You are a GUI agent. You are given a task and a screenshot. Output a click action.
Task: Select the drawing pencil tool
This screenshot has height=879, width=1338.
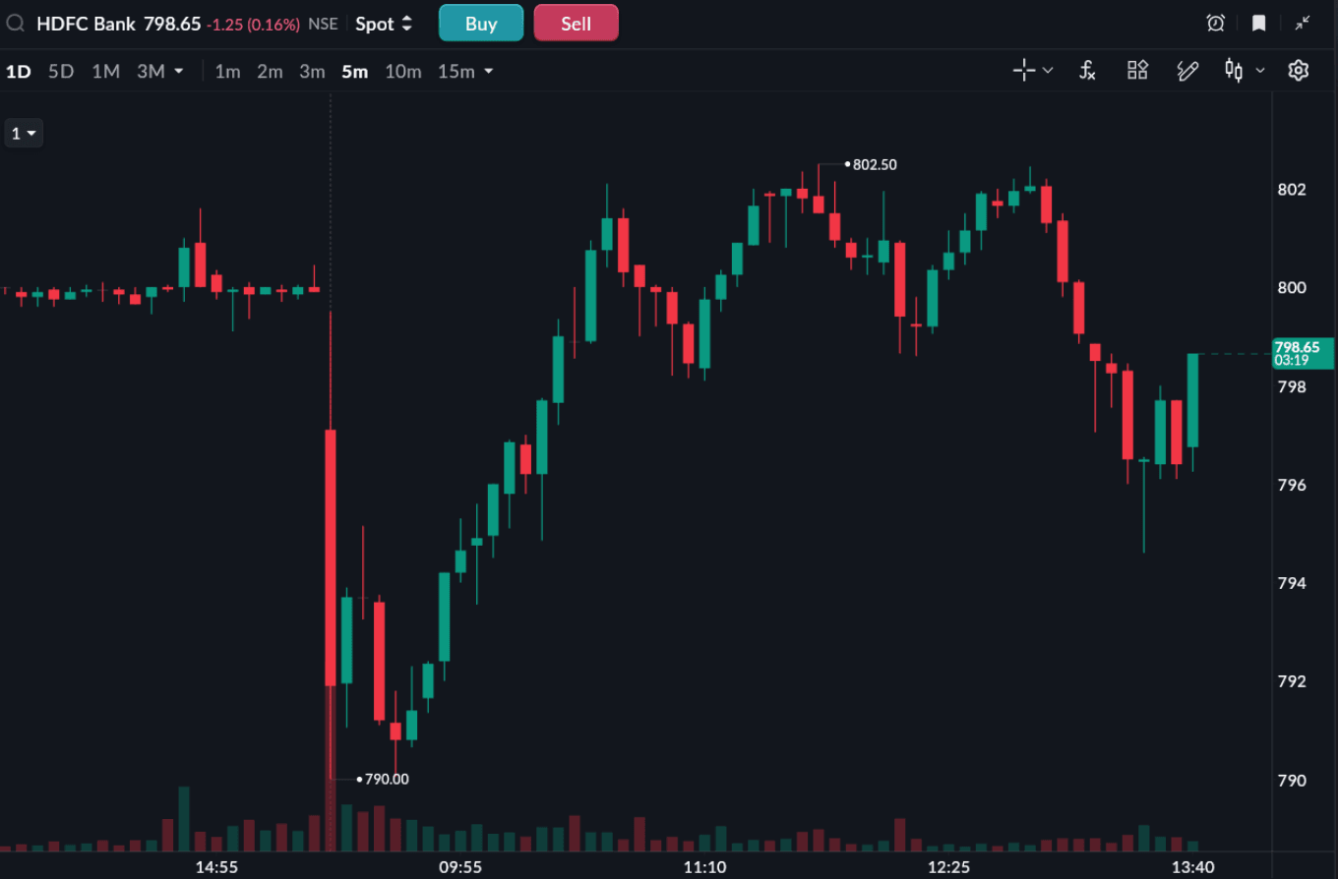point(1187,70)
